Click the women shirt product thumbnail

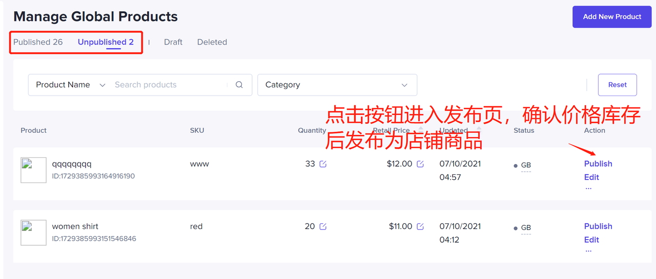[x=33, y=232]
